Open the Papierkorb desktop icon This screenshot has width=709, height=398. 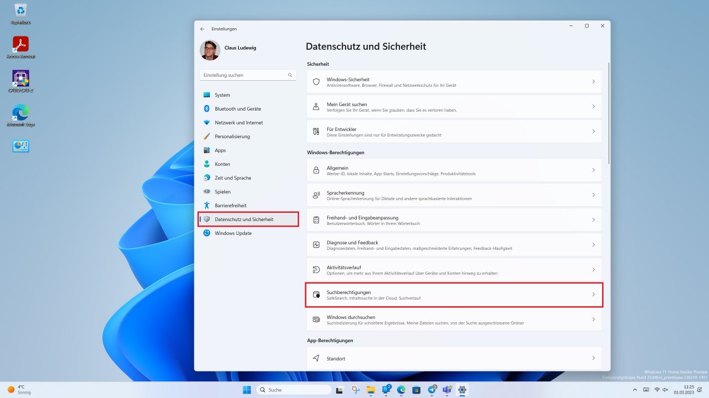tap(21, 14)
